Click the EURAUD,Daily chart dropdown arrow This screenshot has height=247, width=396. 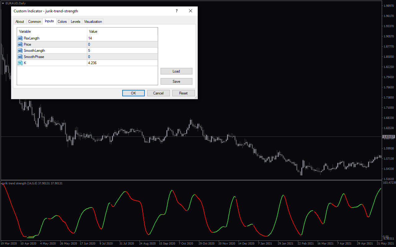tap(3, 3)
